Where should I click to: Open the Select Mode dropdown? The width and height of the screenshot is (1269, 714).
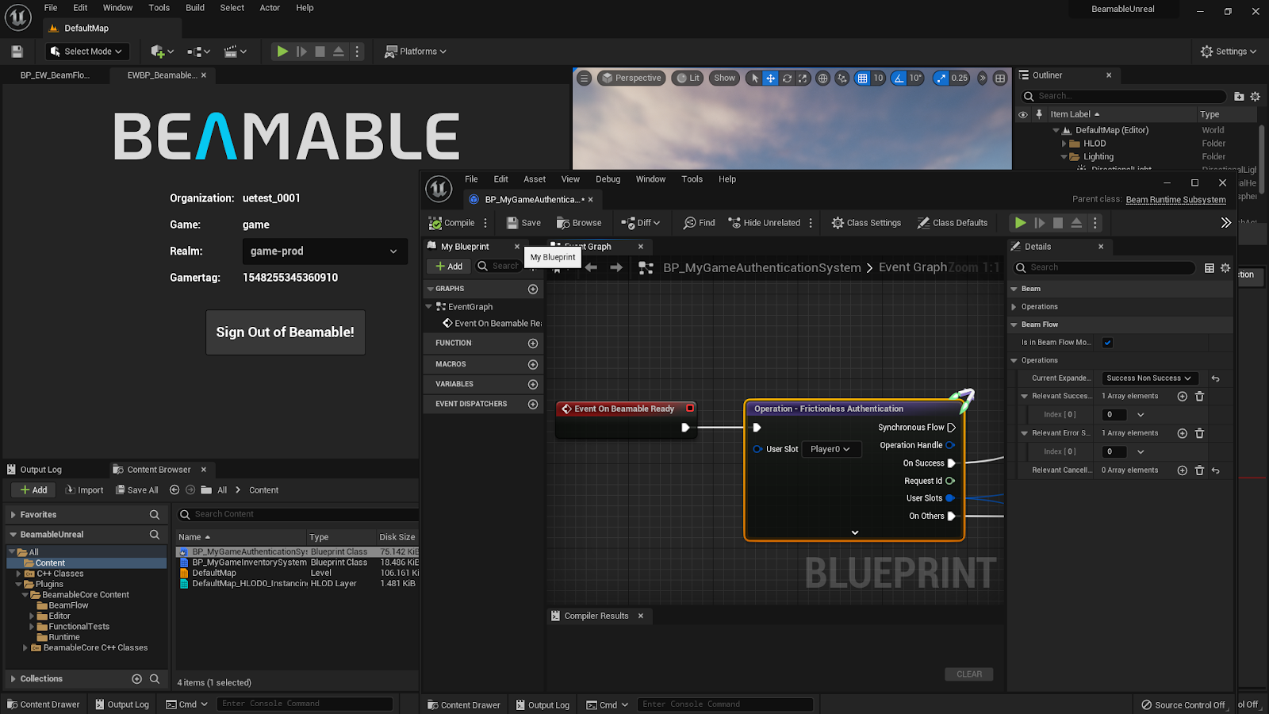(x=86, y=52)
